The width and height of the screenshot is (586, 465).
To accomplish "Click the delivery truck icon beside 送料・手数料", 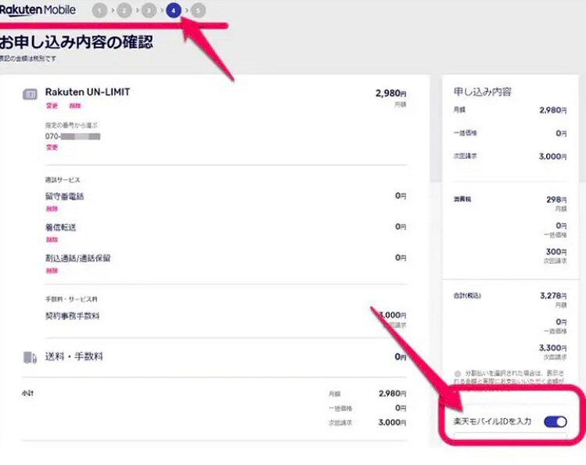I will pyautogui.click(x=30, y=357).
